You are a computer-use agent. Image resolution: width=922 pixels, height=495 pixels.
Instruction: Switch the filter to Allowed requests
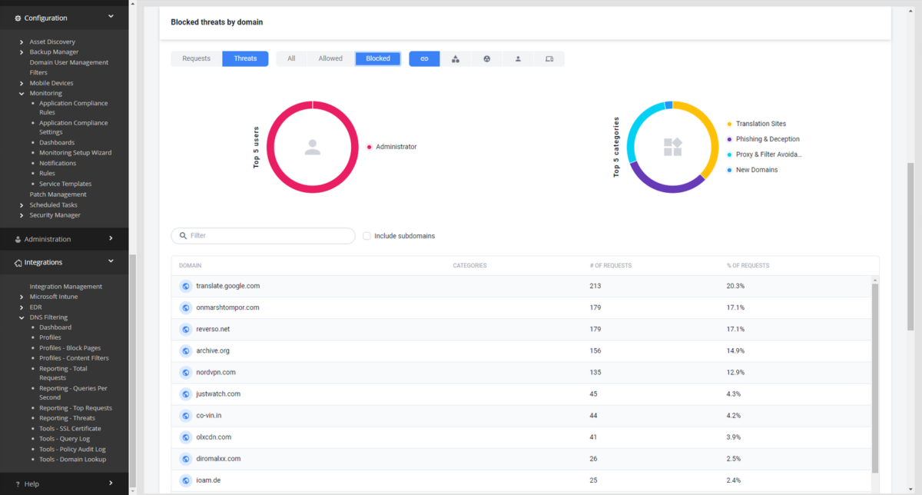tap(330, 58)
